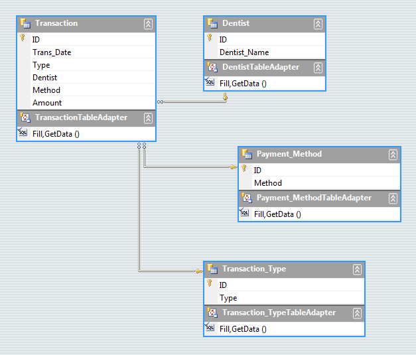Click the Transaction_Type table icon
This screenshot has width=416, height=355.
(212, 269)
